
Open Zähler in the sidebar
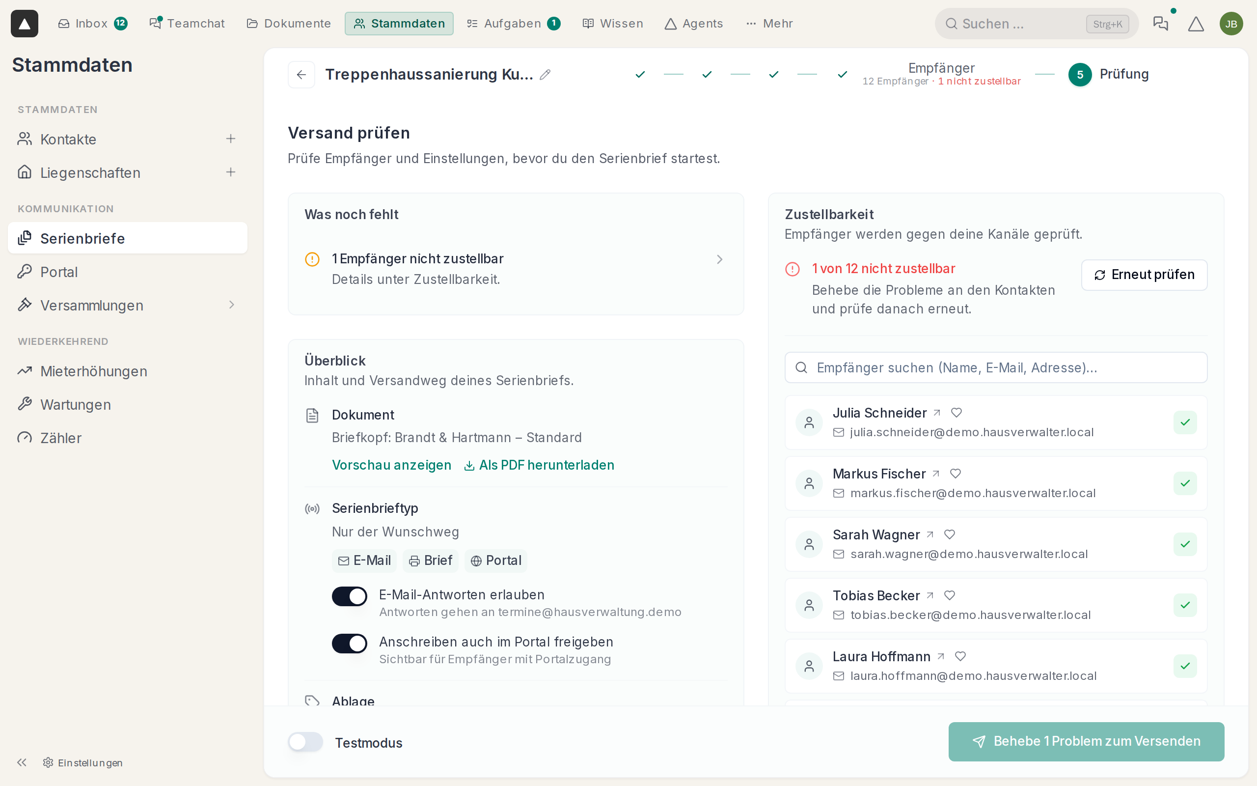pos(127,438)
